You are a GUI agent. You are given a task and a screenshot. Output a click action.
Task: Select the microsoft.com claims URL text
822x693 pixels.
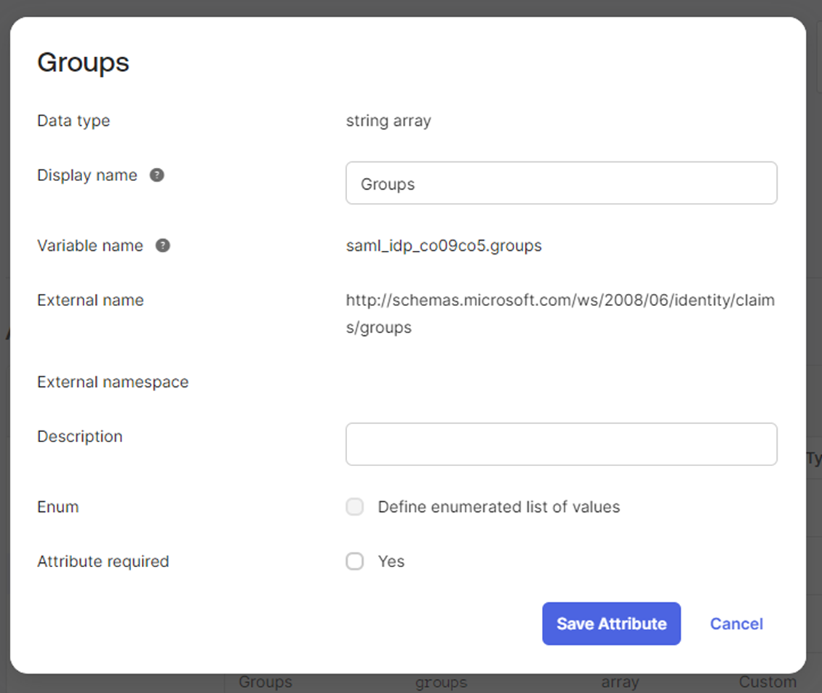559,300
